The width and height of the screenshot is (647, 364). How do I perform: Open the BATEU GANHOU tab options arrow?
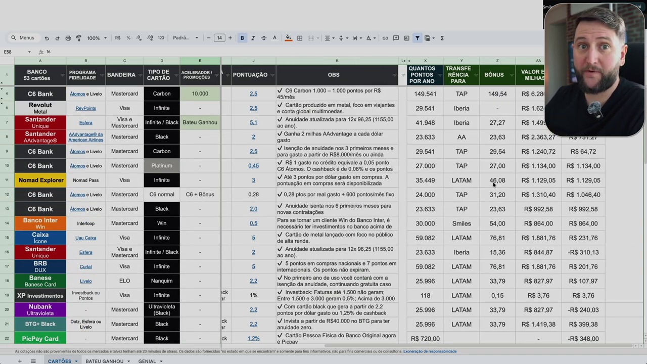[128, 361]
